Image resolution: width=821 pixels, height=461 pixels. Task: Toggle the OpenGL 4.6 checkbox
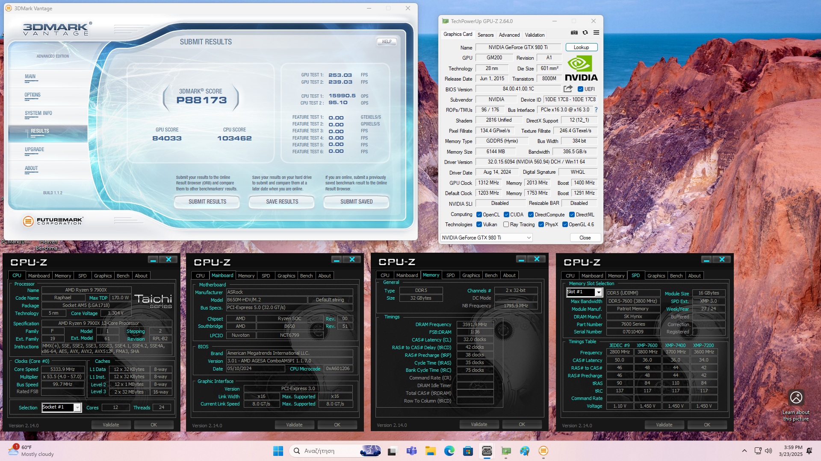[x=565, y=225]
